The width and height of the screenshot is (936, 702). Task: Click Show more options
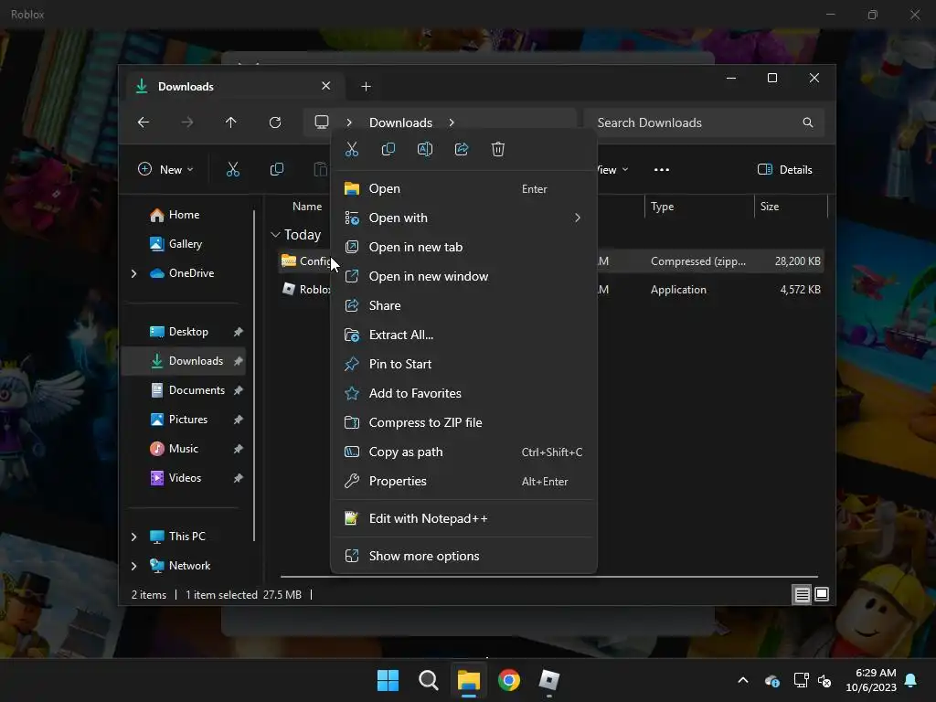point(463,557)
